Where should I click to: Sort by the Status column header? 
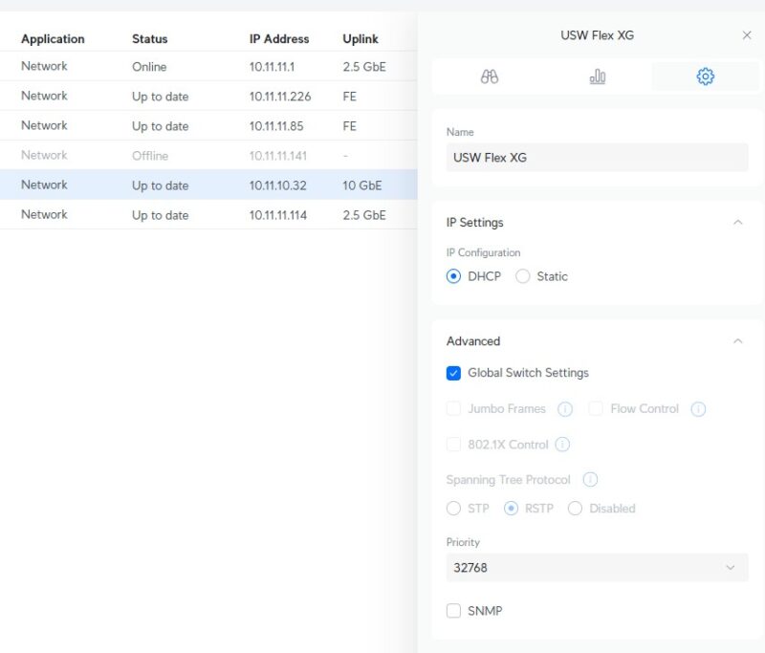[148, 38]
